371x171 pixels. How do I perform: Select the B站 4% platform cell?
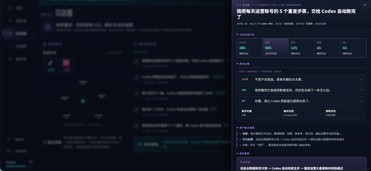point(353,48)
